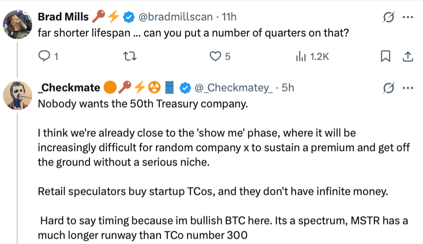Click Grok icon on _Checkmate's tweet
Viewport: 423px width, 244px height.
388,88
